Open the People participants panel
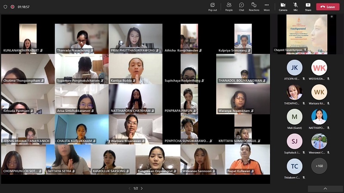344x193 pixels. point(229,6)
